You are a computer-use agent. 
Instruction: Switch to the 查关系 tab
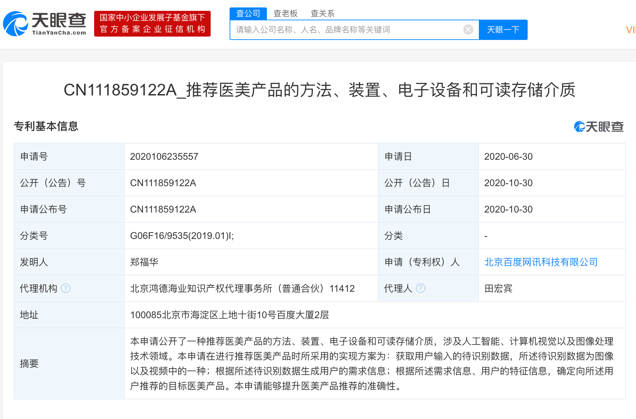click(x=322, y=13)
